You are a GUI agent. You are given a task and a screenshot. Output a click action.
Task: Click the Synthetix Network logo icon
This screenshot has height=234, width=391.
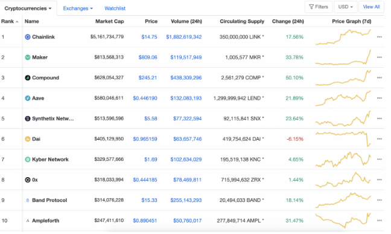coord(28,119)
